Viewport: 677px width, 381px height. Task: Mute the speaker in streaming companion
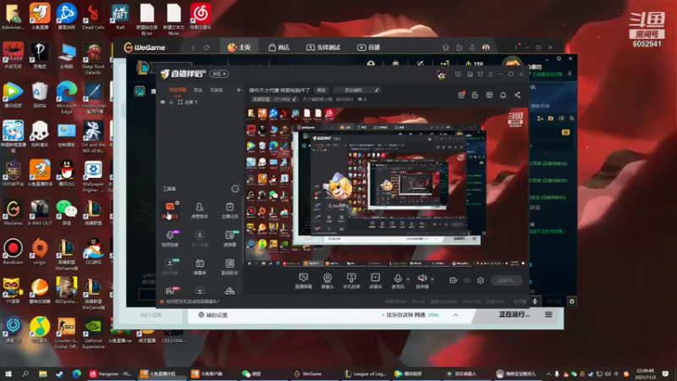pyautogui.click(x=421, y=281)
